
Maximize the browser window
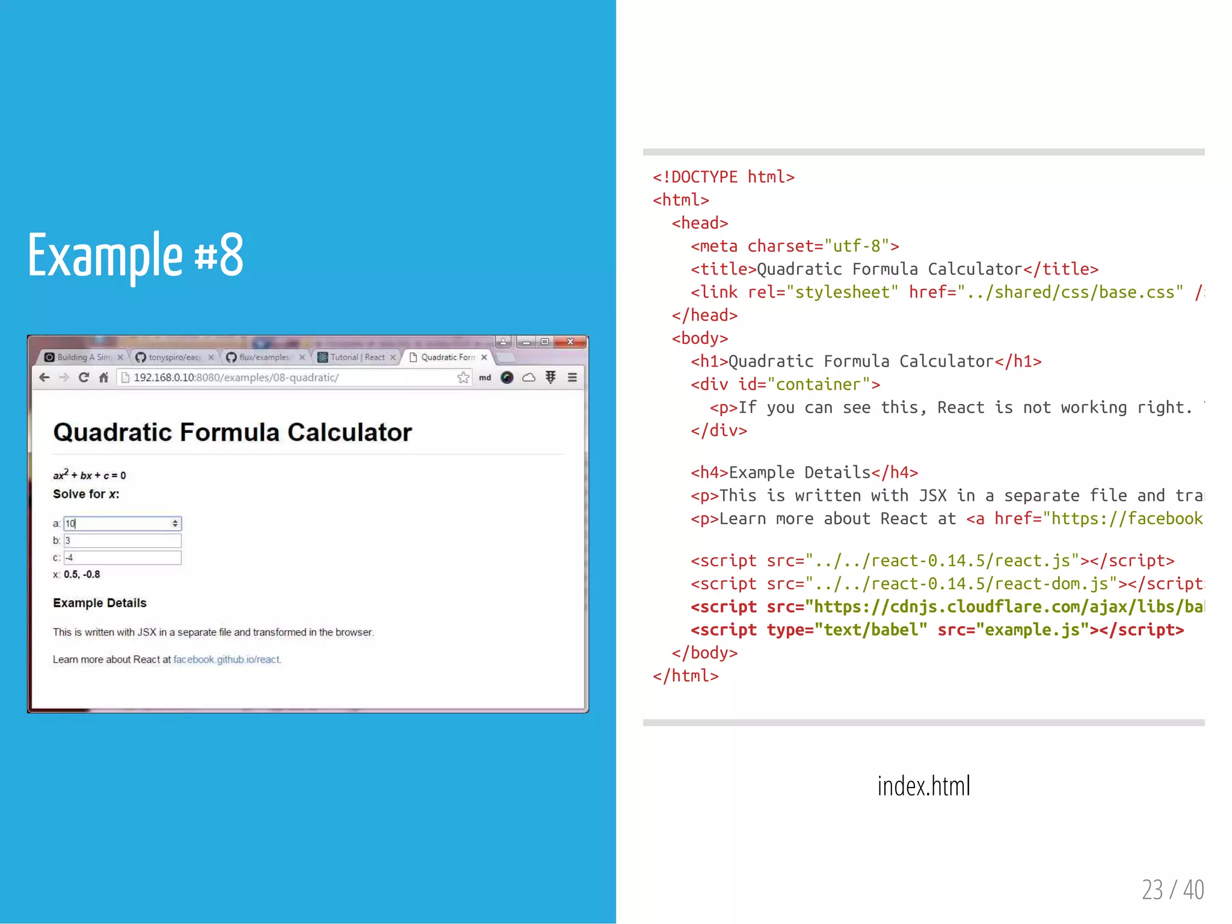pos(545,342)
